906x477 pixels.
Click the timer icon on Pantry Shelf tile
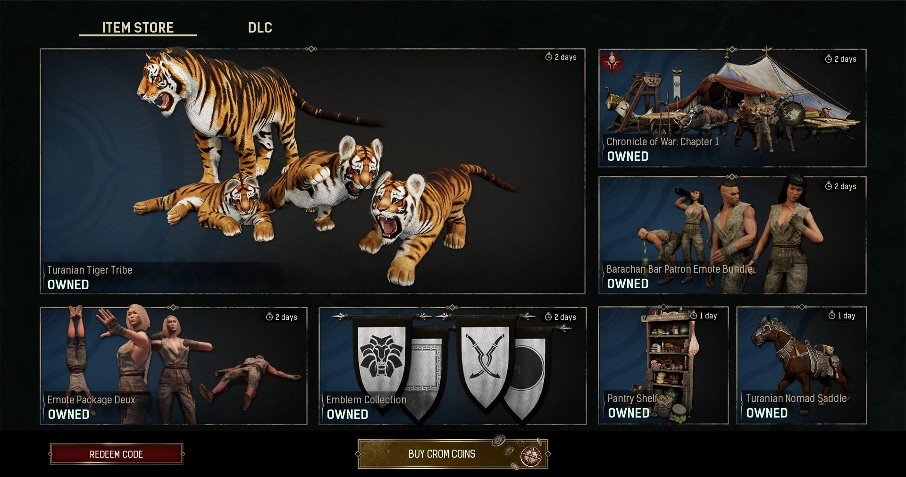(x=694, y=315)
